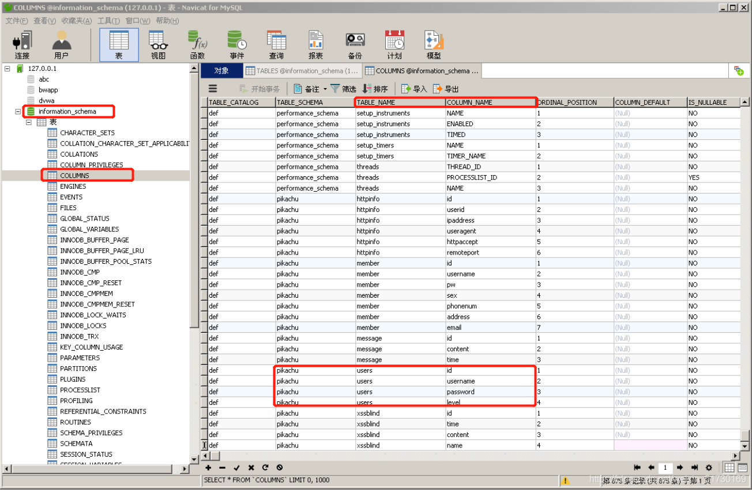This screenshot has height=490, width=752.
Task: Click the apply-changes checkmark icon
Action: pos(236,468)
